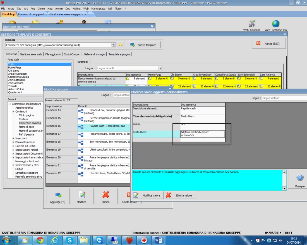The image size is (307, 245).
Task: Click the Testo libero value field
Action: (202, 134)
